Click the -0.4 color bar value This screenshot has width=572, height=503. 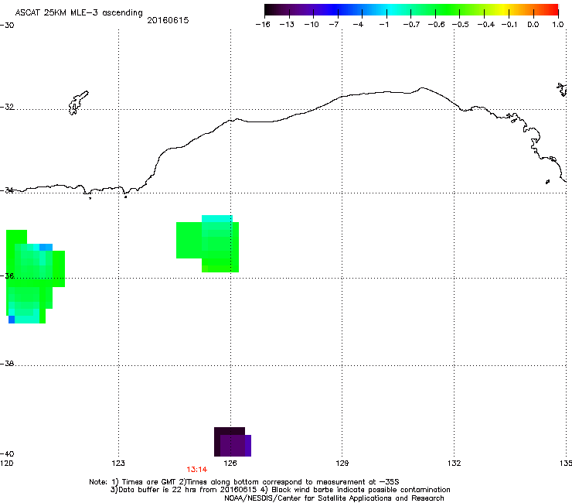(485, 25)
